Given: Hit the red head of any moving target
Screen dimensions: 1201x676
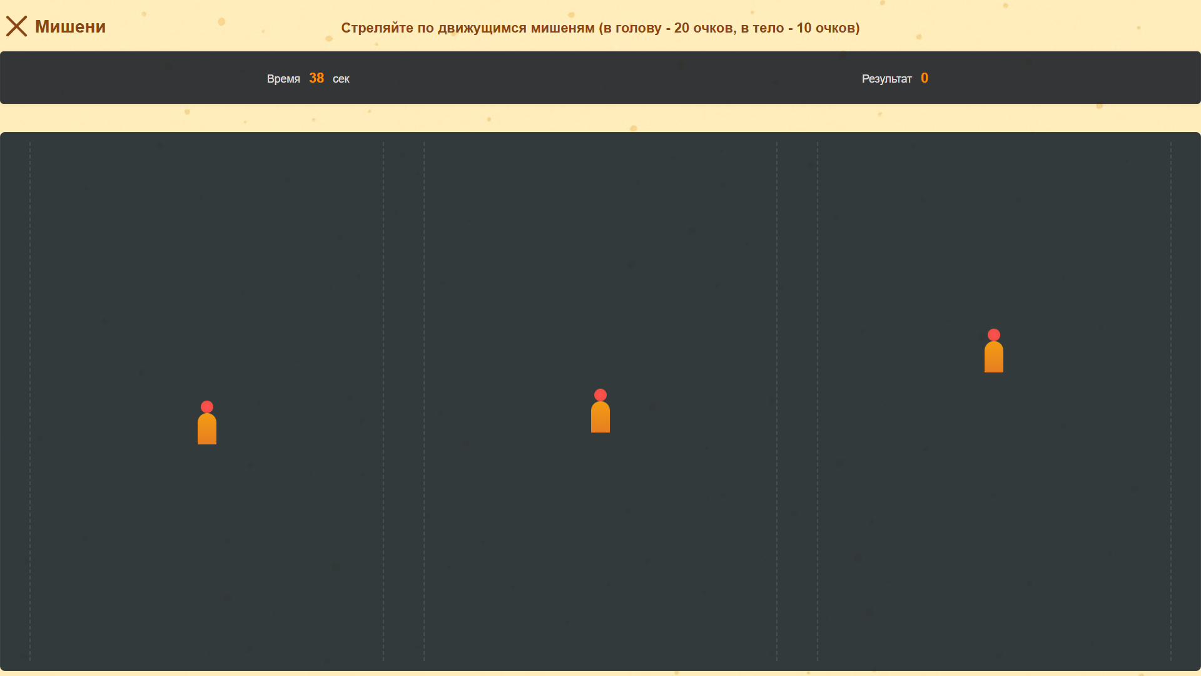Looking at the screenshot, I should tap(600, 394).
